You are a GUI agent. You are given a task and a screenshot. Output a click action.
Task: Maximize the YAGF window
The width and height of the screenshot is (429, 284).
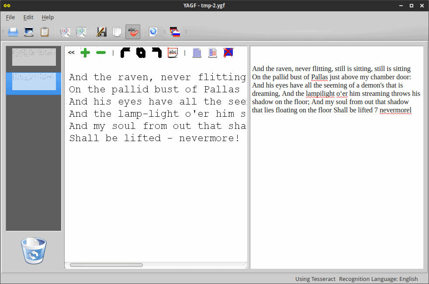point(412,6)
